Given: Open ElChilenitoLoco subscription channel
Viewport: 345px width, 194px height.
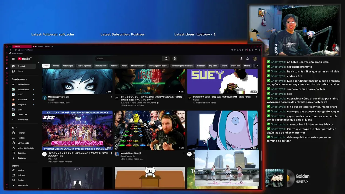Looking at the screenshot, I should 23,84.
